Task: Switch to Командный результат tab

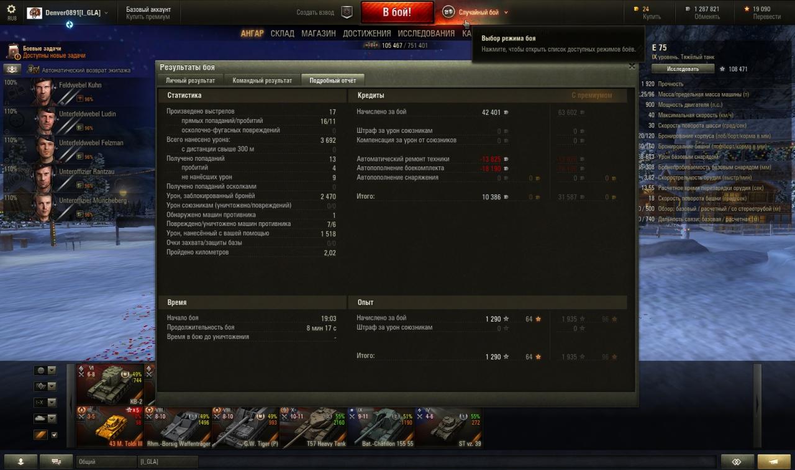Action: [x=262, y=80]
